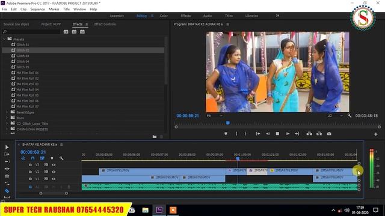This screenshot has height=216, width=385.
Task: Open the Editing workspace menu icon
Action: [x=152, y=16]
